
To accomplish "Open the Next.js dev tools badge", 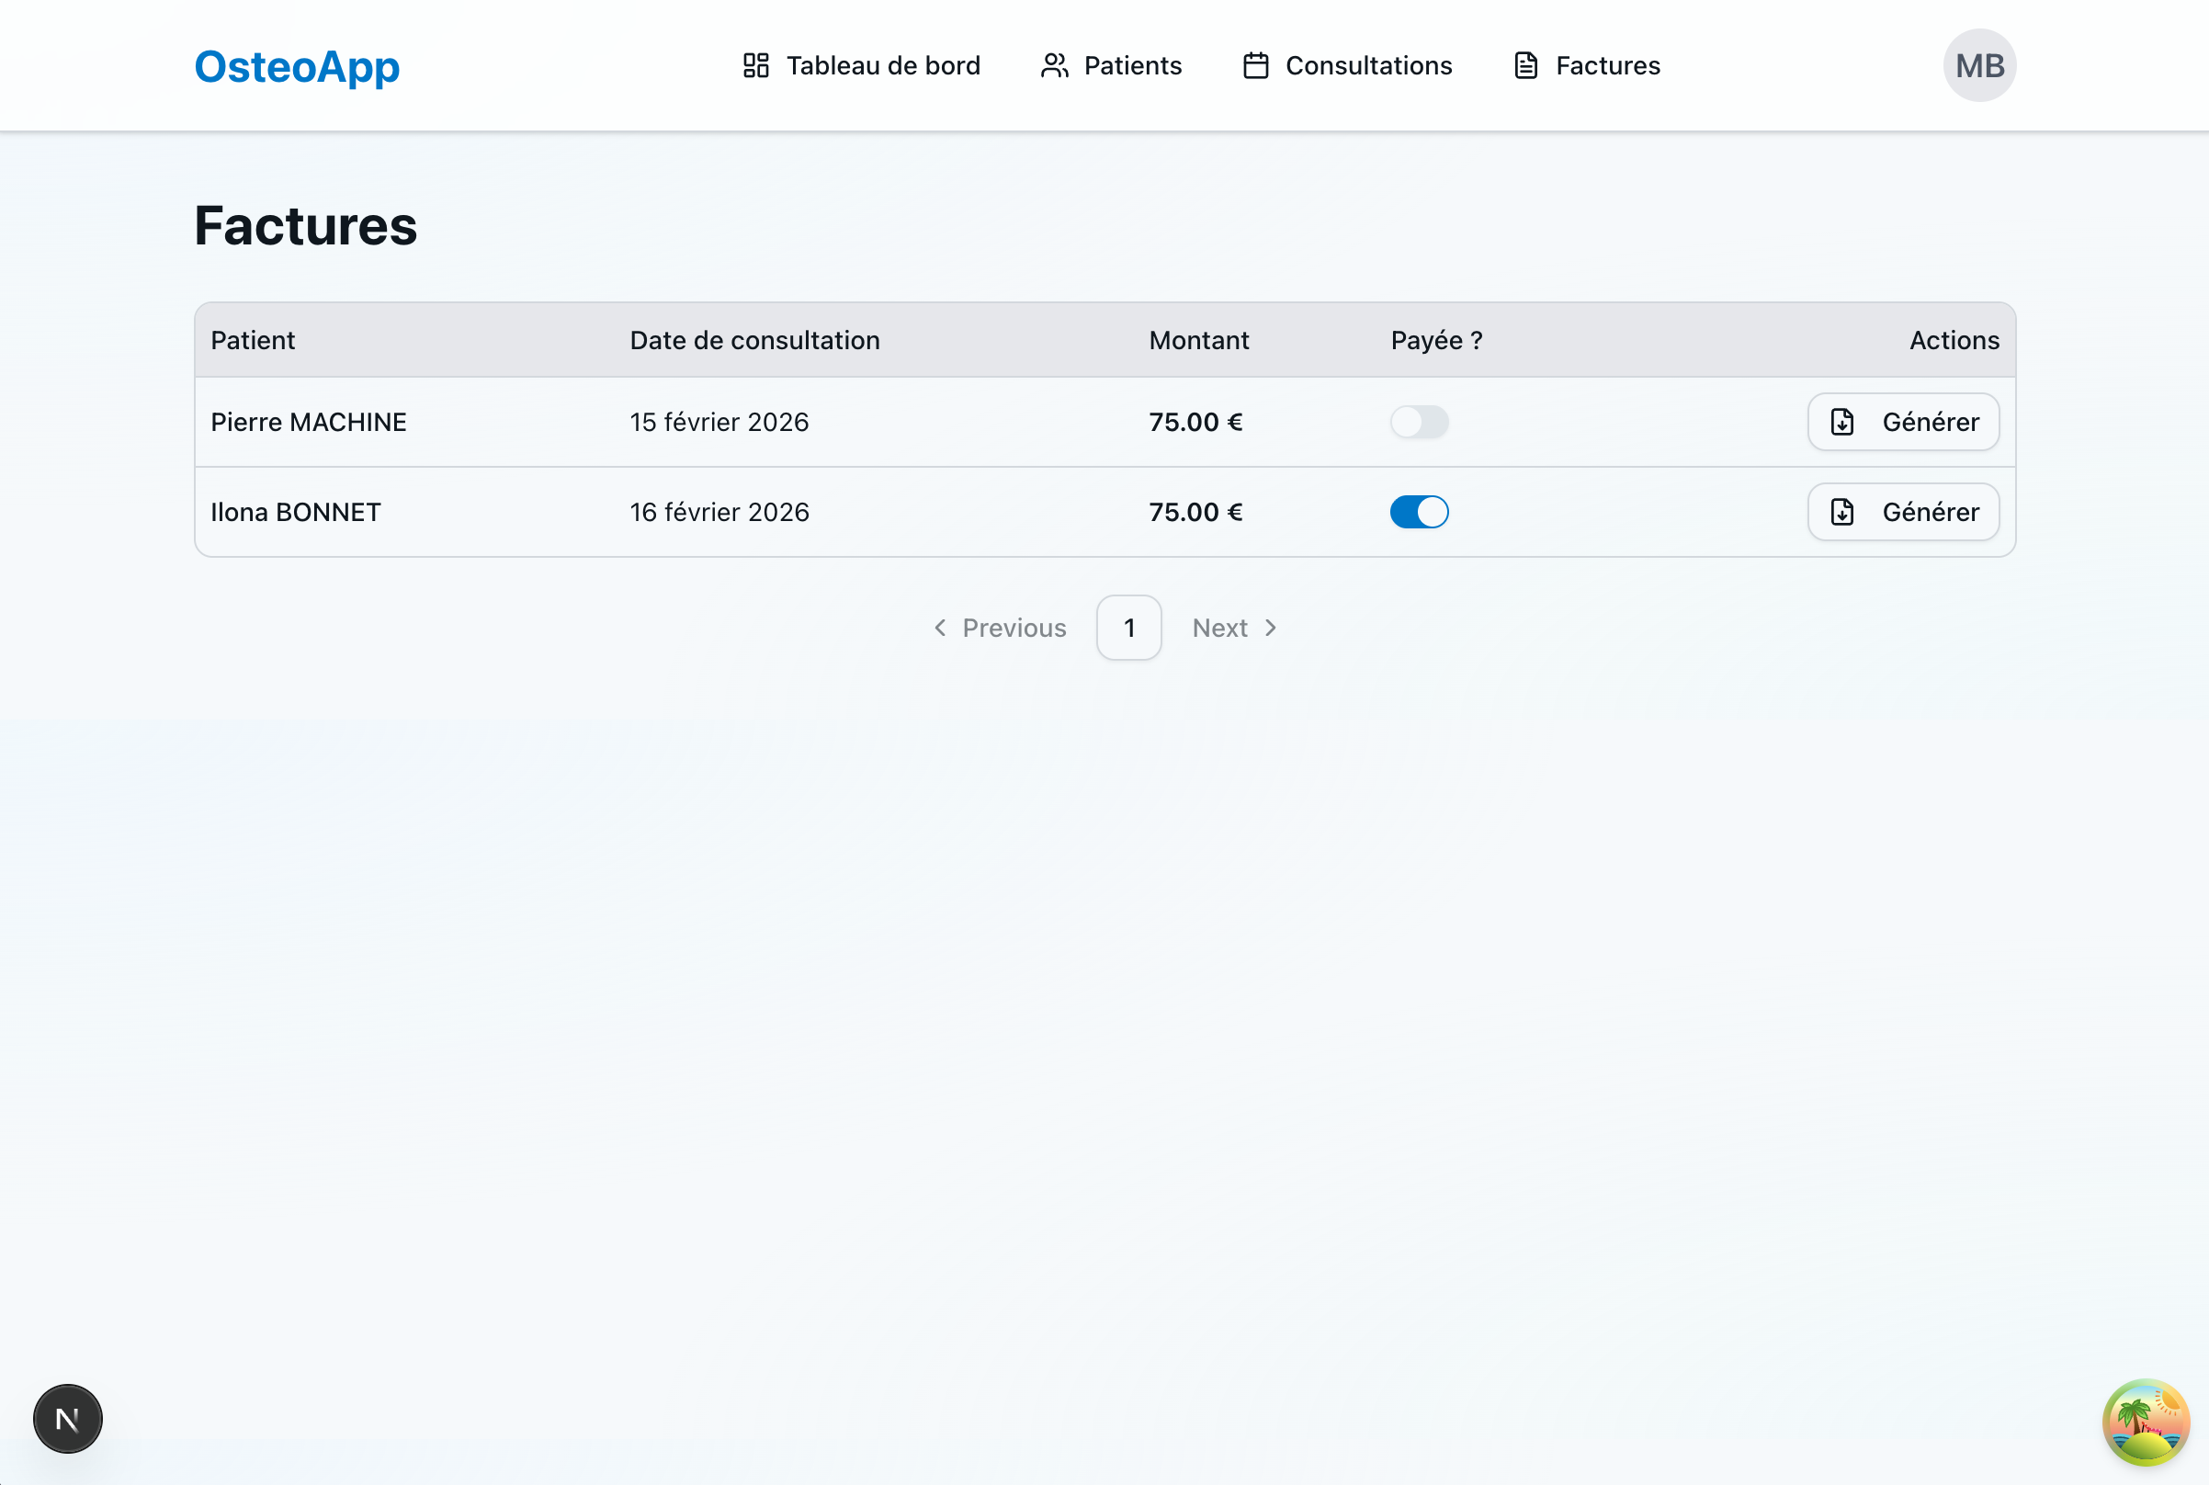I will click(x=67, y=1418).
